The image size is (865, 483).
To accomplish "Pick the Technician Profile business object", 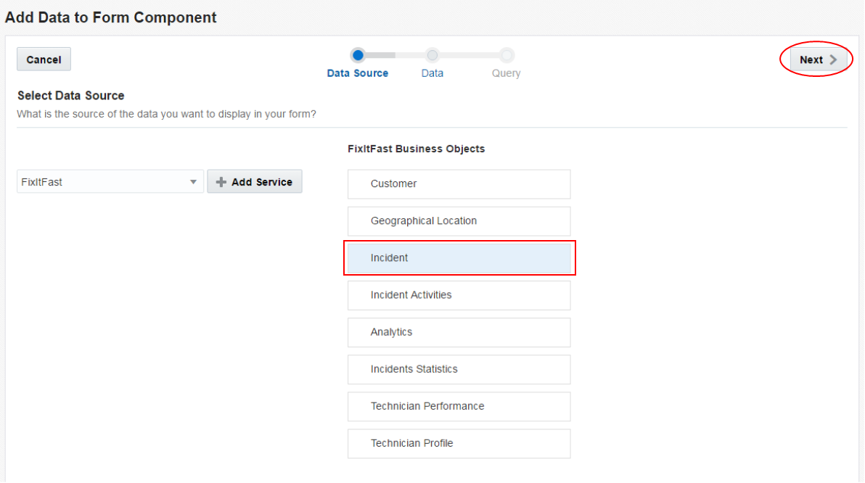I will 459,443.
